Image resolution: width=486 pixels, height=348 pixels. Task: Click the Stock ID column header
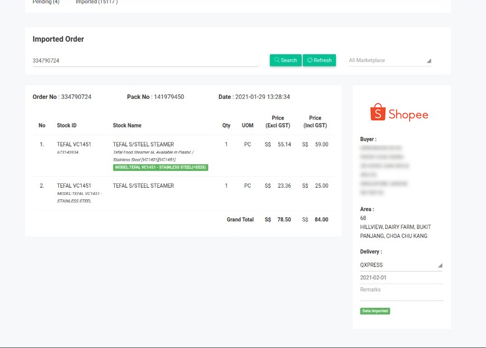tap(67, 125)
